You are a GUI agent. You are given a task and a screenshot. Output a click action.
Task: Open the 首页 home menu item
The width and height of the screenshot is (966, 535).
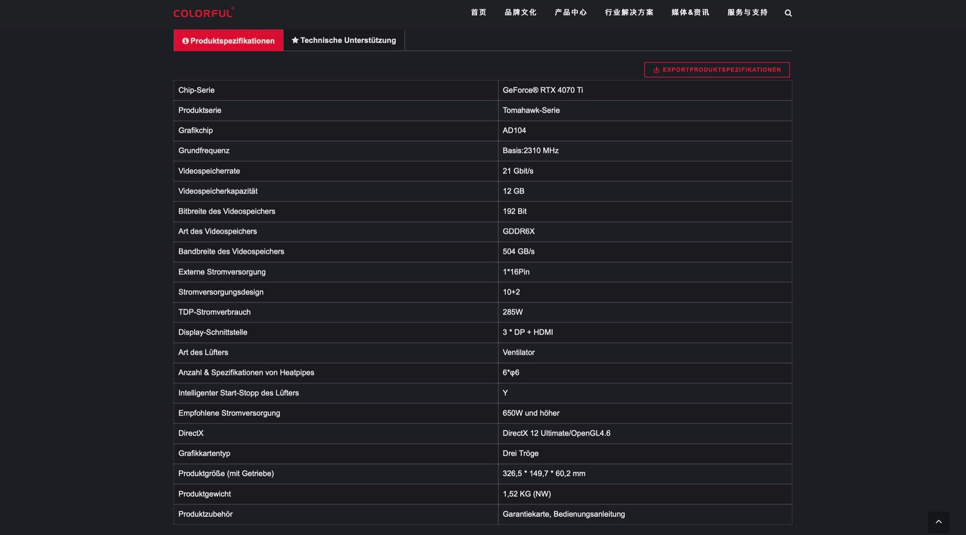point(478,13)
